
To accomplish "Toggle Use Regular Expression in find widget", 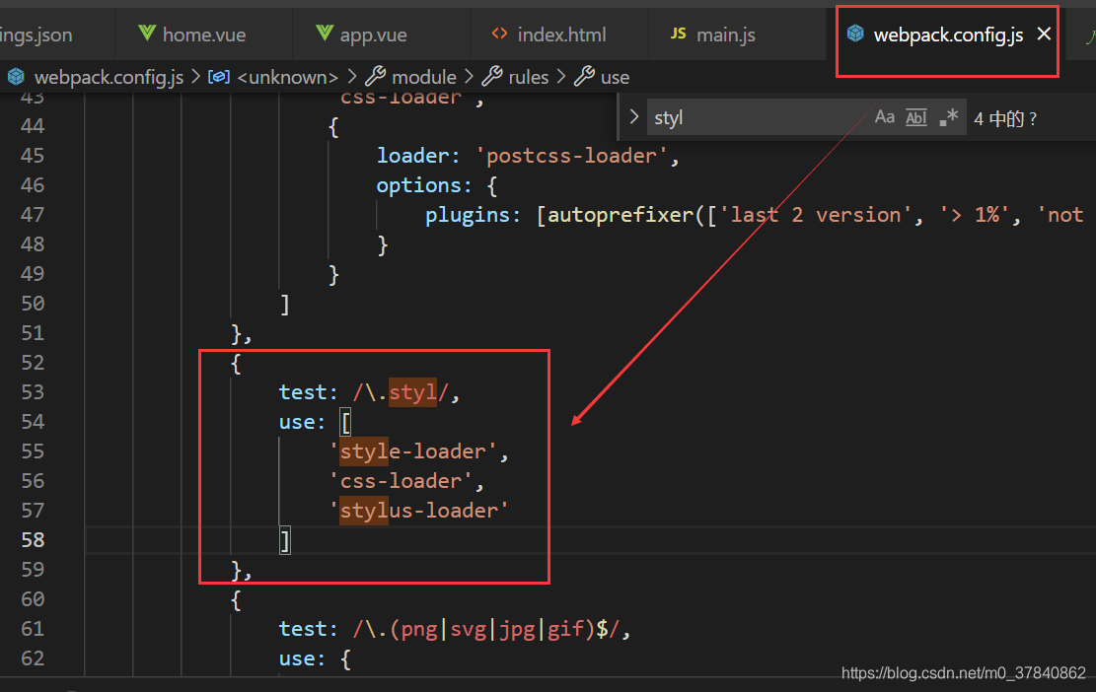I will [948, 117].
